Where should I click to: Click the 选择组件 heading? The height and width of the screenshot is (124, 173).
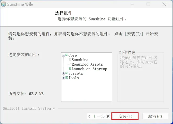tap(63, 13)
